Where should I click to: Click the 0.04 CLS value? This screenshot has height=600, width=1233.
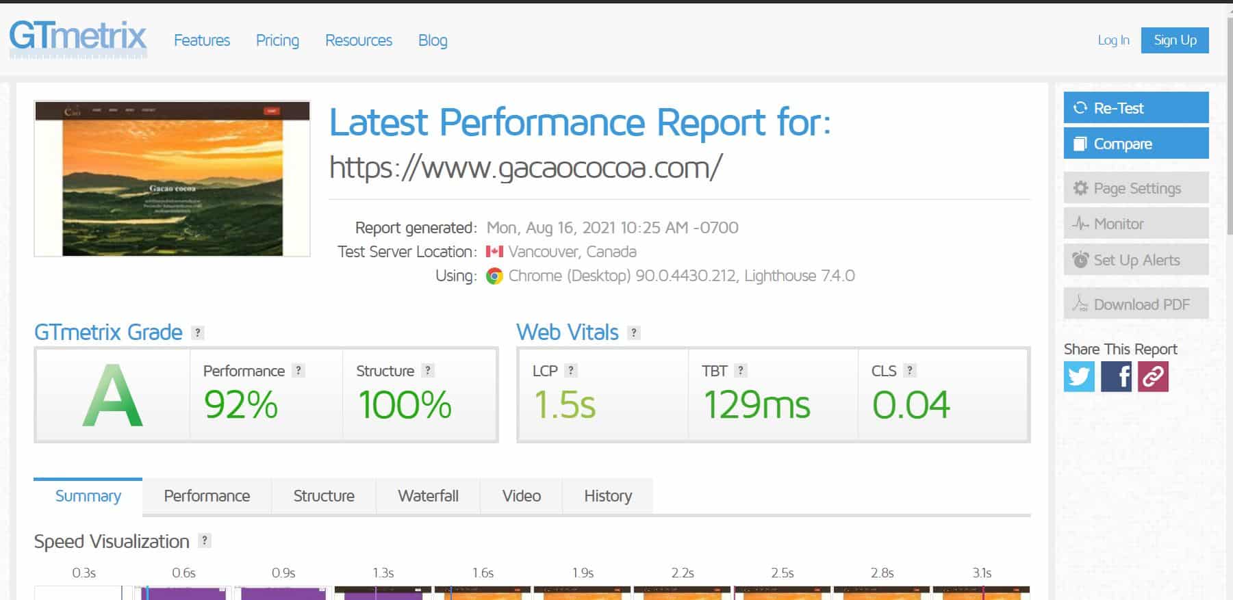point(911,404)
